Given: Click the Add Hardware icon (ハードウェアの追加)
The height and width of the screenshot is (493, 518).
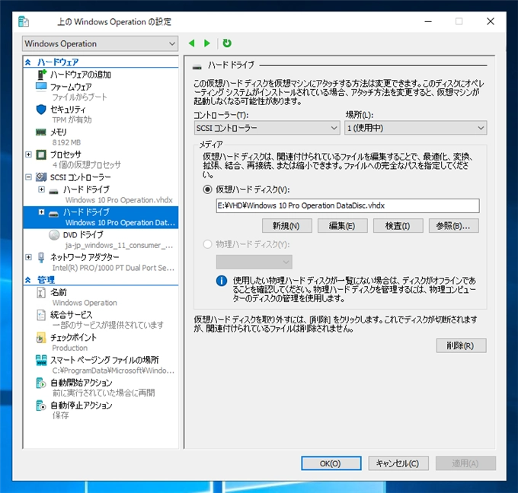Looking at the screenshot, I should 41,75.
